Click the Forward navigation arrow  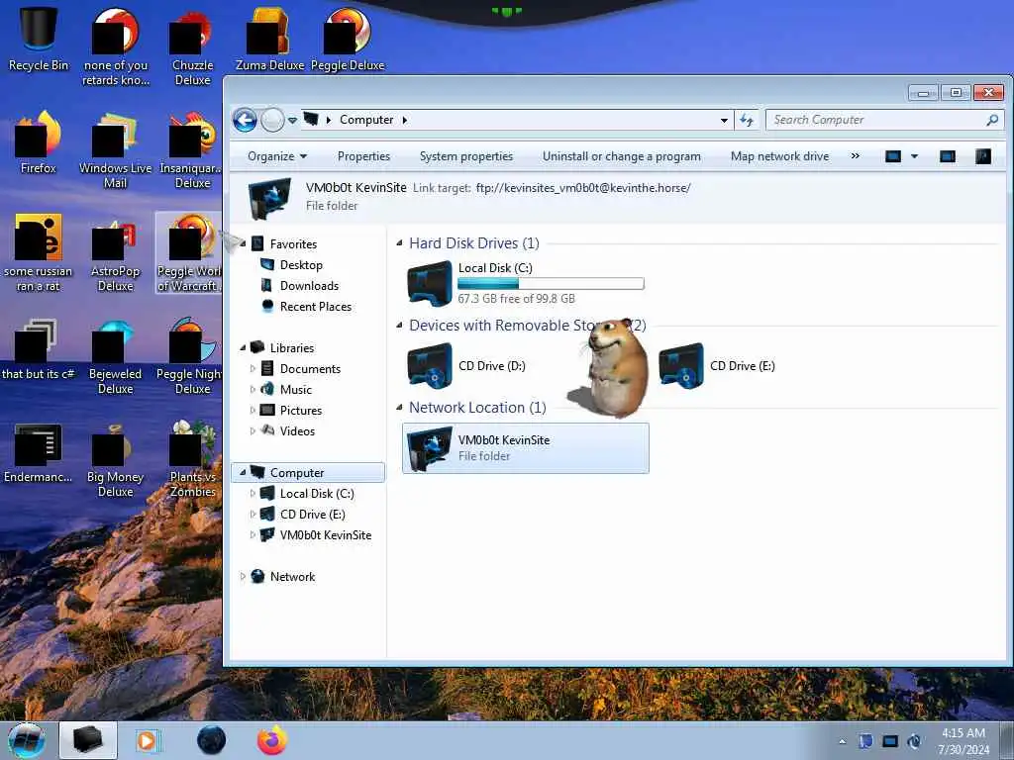(x=272, y=120)
